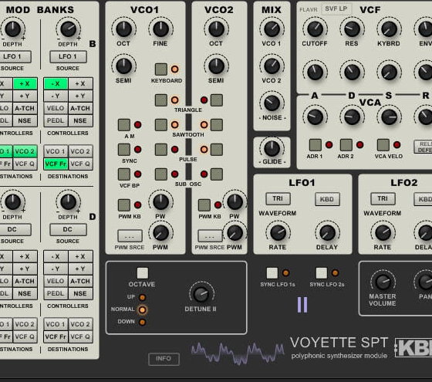Click the VCO1 PW knob

pyautogui.click(x=161, y=202)
